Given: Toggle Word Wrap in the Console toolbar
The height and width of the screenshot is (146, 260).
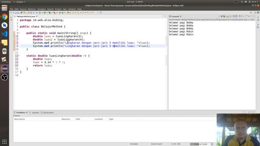Looking at the screenshot, I should (x=231, y=16).
